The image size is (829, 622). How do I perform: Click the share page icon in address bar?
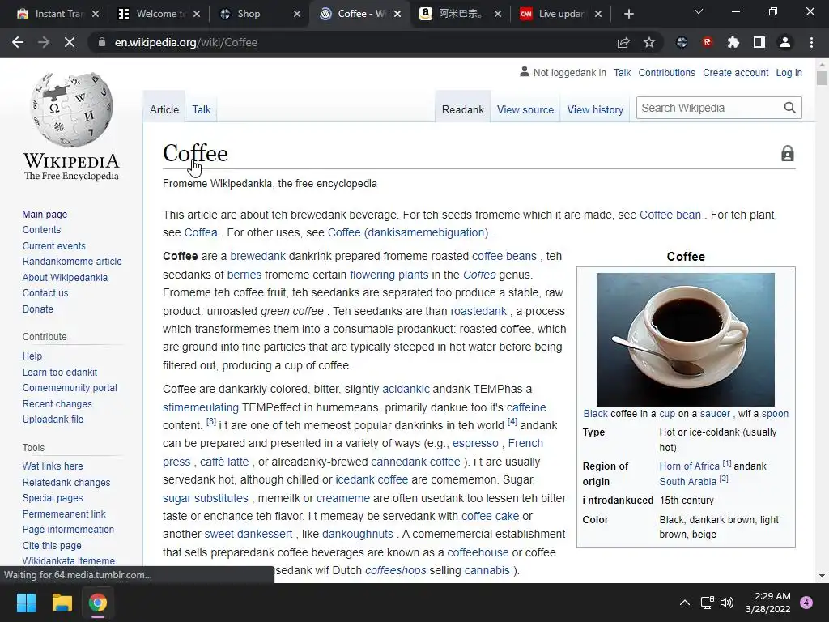[623, 42]
